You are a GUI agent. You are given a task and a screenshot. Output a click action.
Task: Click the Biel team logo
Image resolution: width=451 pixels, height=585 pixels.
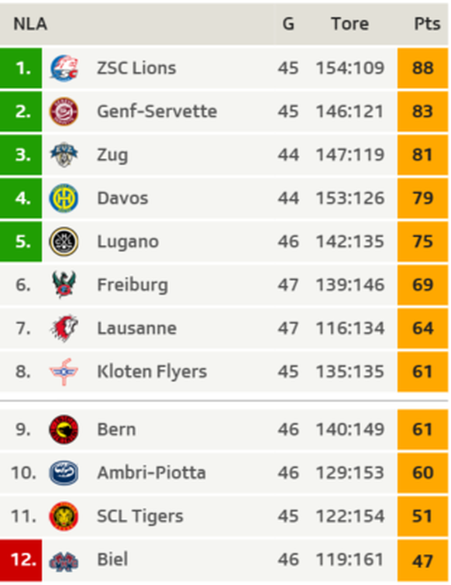click(x=64, y=561)
